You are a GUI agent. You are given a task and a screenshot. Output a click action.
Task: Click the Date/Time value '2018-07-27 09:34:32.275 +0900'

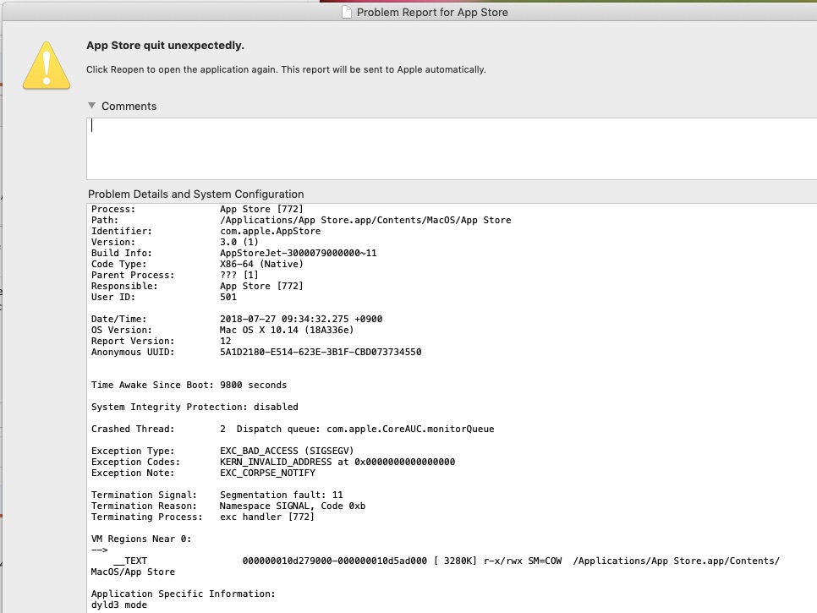click(300, 319)
